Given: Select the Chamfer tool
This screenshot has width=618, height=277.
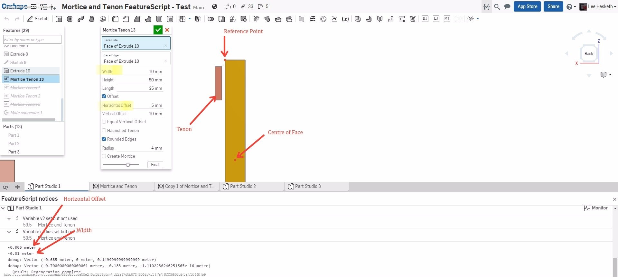Looking at the screenshot, I should tap(126, 19).
